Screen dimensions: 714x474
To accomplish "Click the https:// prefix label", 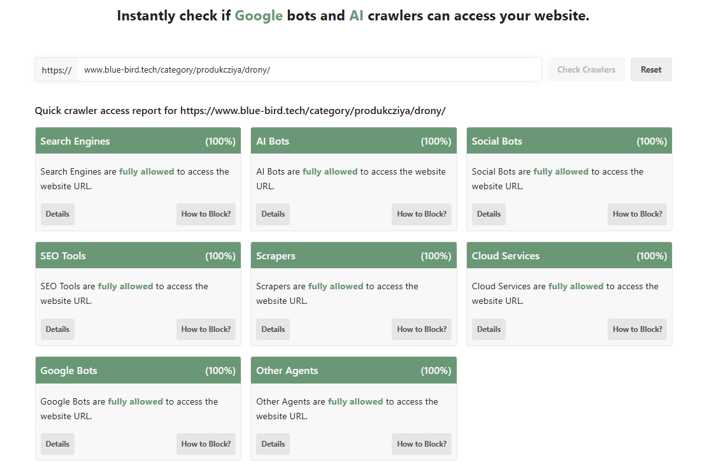I will click(x=57, y=70).
